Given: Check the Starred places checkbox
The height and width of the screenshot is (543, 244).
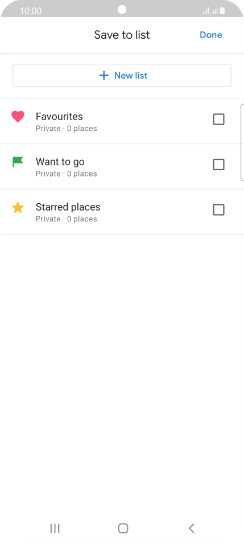Looking at the screenshot, I should pyautogui.click(x=218, y=210).
